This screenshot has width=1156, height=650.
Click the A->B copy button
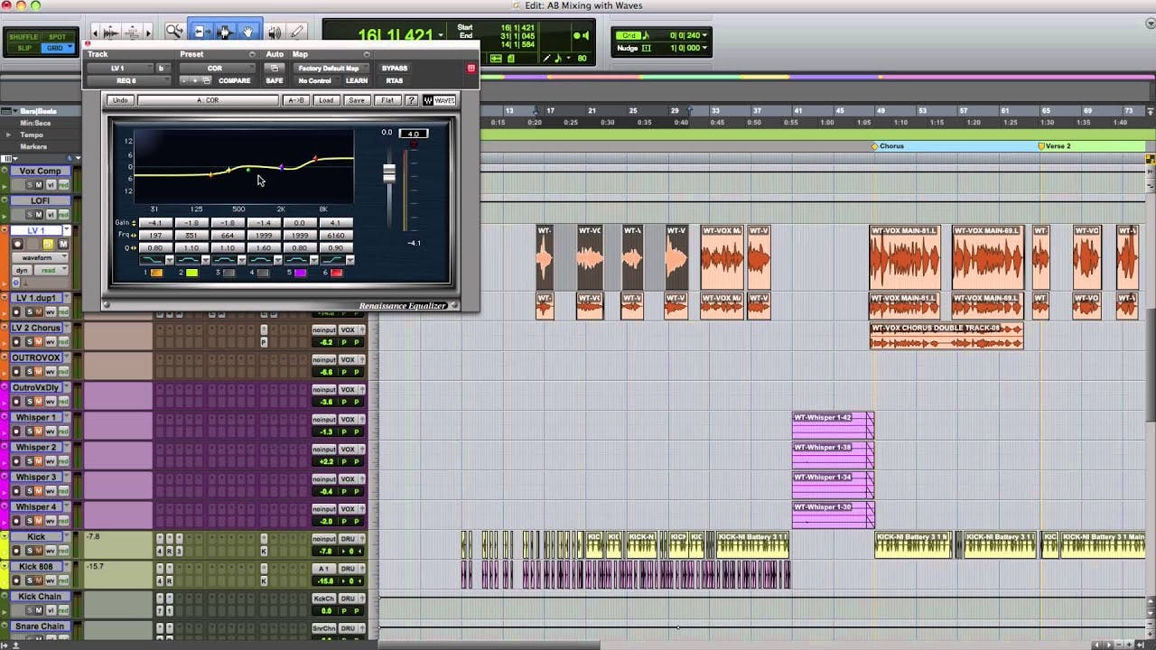pos(295,100)
